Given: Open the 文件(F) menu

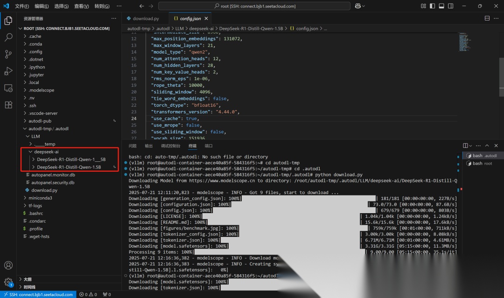Looking at the screenshot, I should (x=22, y=6).
